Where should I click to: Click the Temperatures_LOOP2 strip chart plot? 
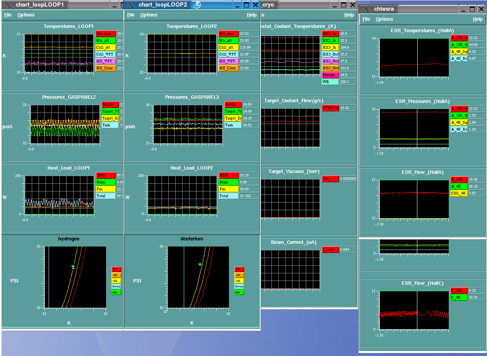(182, 54)
